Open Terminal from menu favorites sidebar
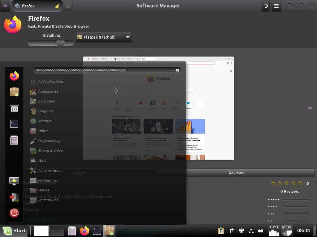 pyautogui.click(x=14, y=124)
